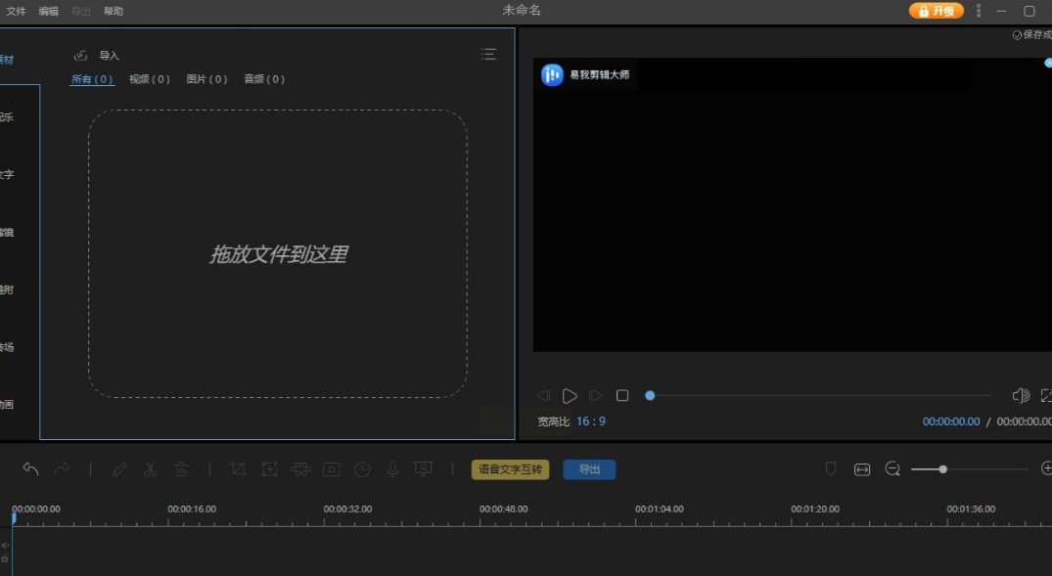The width and height of the screenshot is (1052, 576).
Task: Click the orange 升级 upgrade button
Action: (936, 11)
